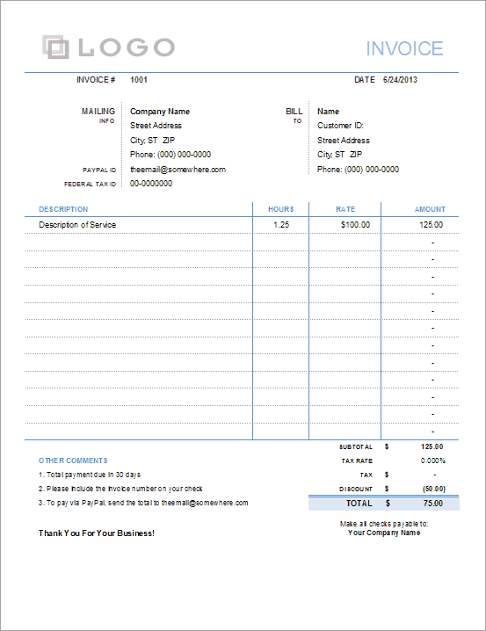Click the MAILING label

click(98, 111)
